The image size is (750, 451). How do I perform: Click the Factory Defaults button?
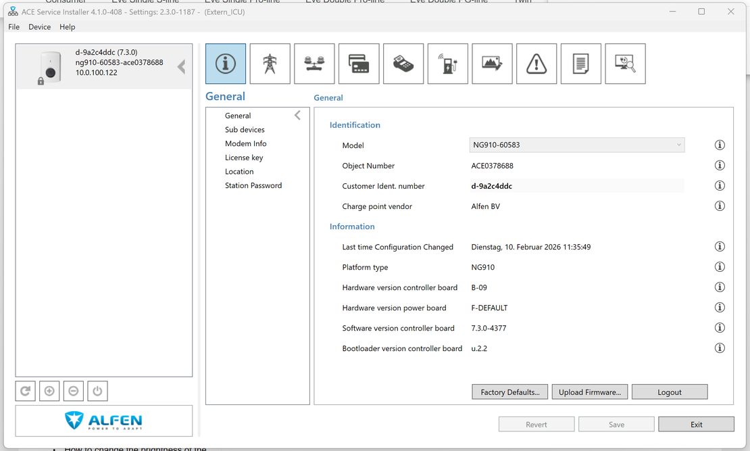click(x=509, y=392)
